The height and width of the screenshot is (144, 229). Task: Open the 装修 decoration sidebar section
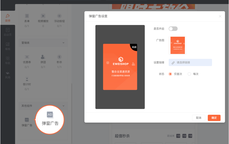coord(8,18)
